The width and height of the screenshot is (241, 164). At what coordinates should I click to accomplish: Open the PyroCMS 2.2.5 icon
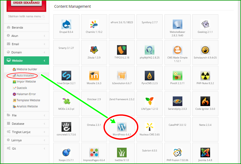(x=150, y=75)
